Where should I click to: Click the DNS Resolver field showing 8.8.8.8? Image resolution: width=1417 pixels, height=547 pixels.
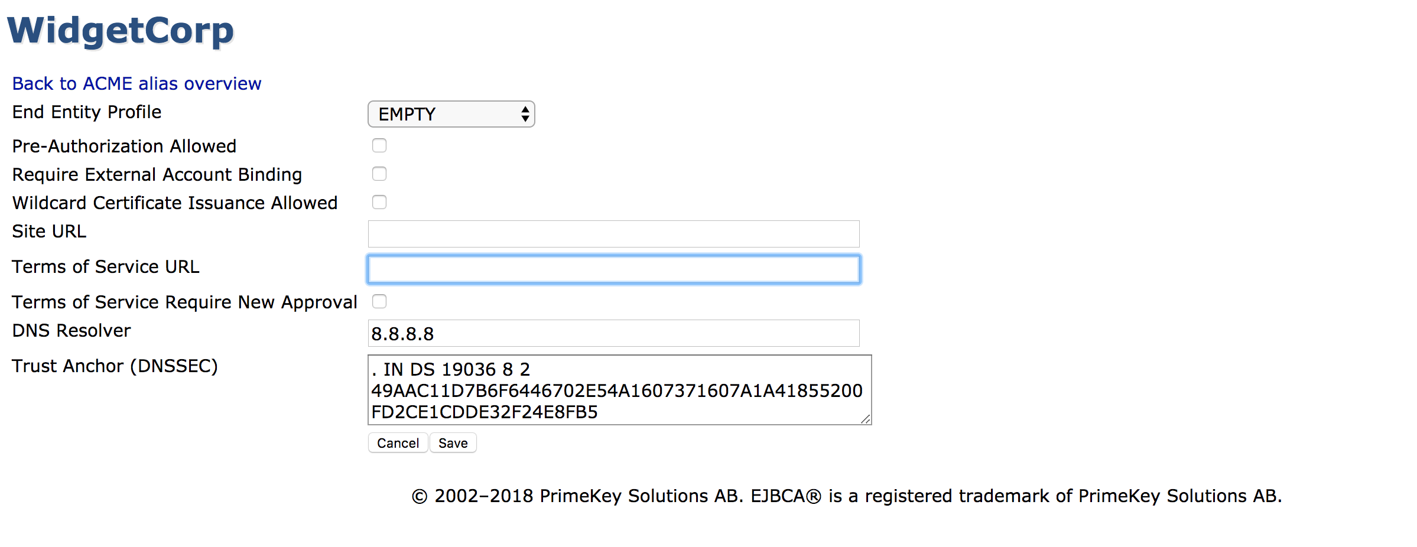coord(613,333)
